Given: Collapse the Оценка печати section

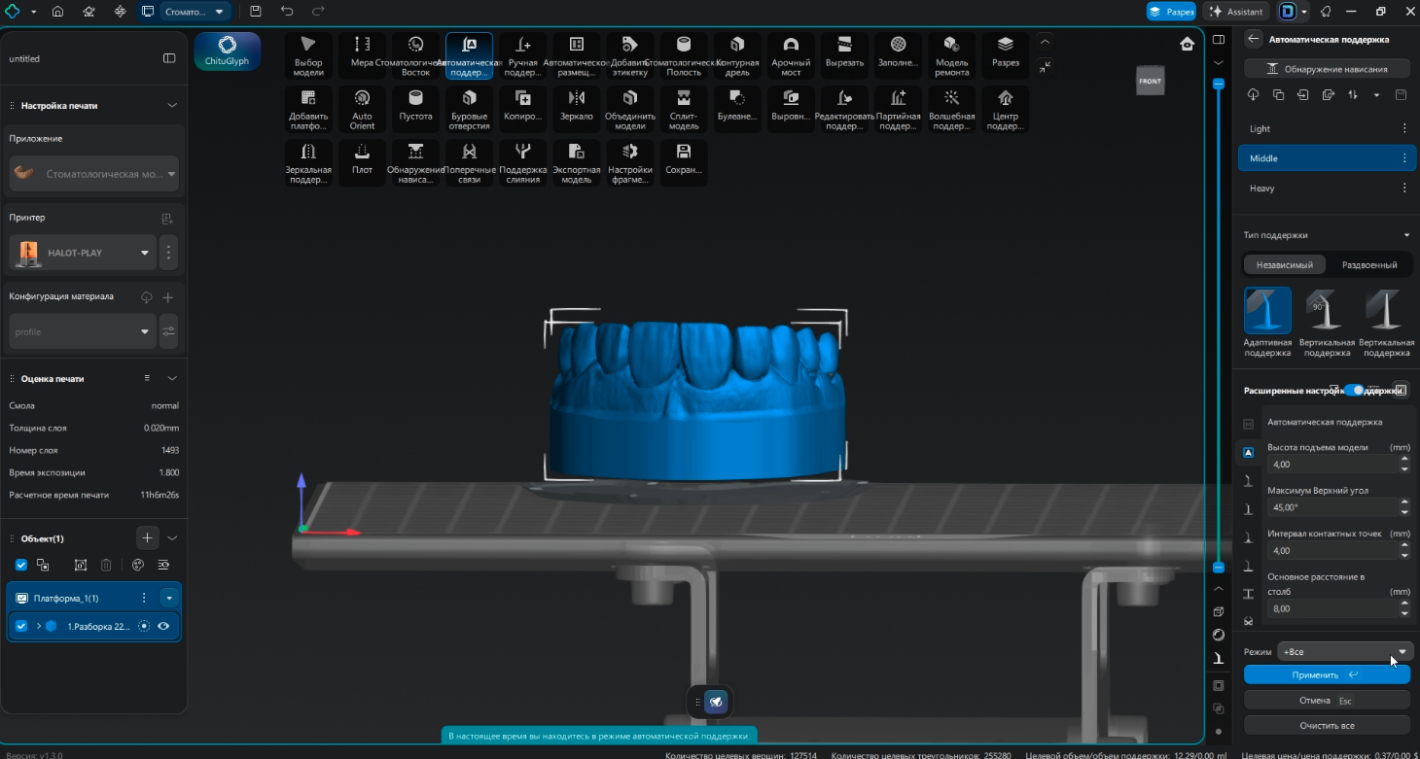Looking at the screenshot, I should [x=172, y=378].
